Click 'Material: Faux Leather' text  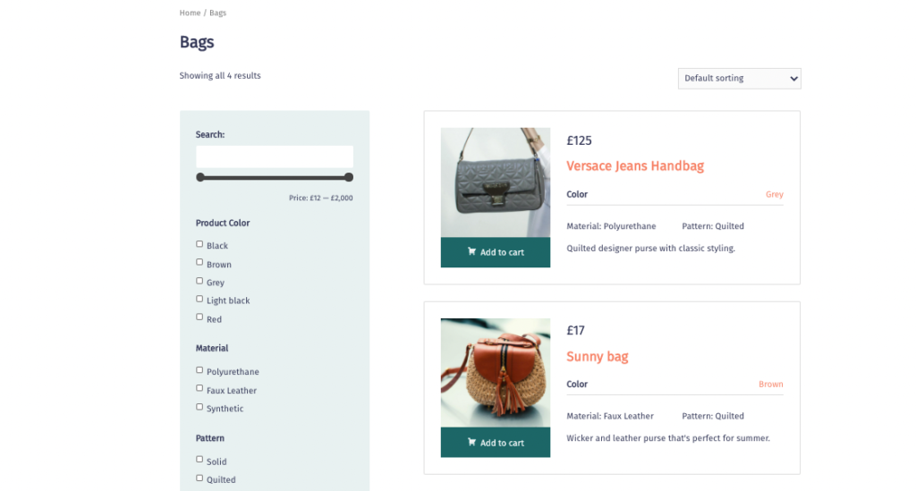tap(610, 416)
